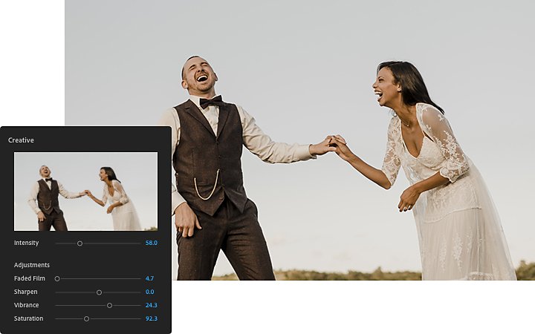Click the Intensity value 58.0
Image resolution: width=535 pixels, height=334 pixels.
pos(151,243)
